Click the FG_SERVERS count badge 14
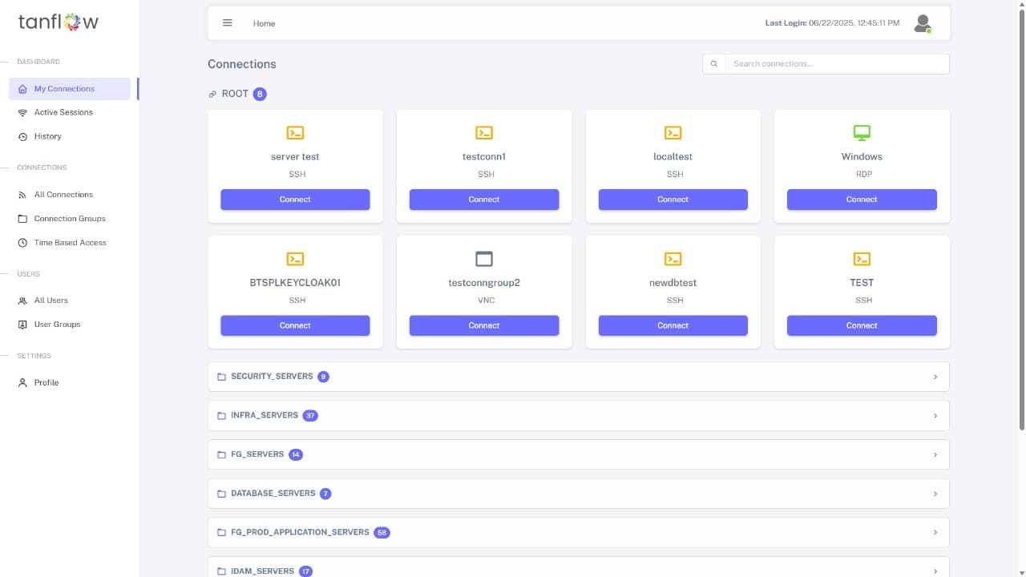The image size is (1026, 577). click(296, 455)
